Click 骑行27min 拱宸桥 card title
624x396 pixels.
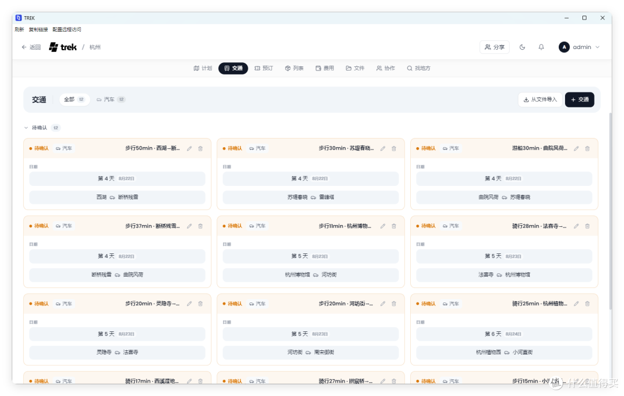click(x=346, y=381)
